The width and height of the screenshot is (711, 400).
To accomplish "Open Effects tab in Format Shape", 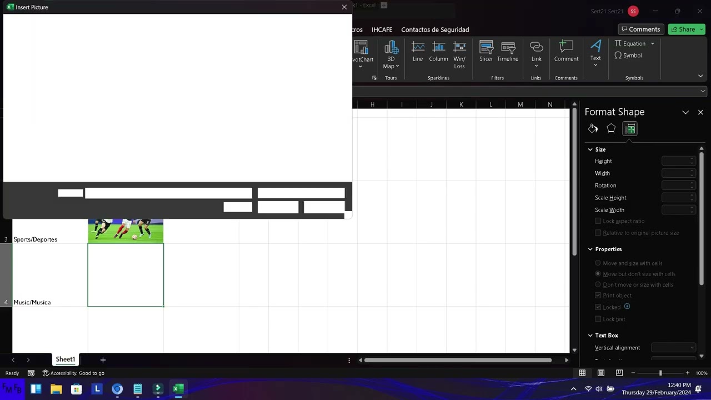I will pyautogui.click(x=611, y=129).
